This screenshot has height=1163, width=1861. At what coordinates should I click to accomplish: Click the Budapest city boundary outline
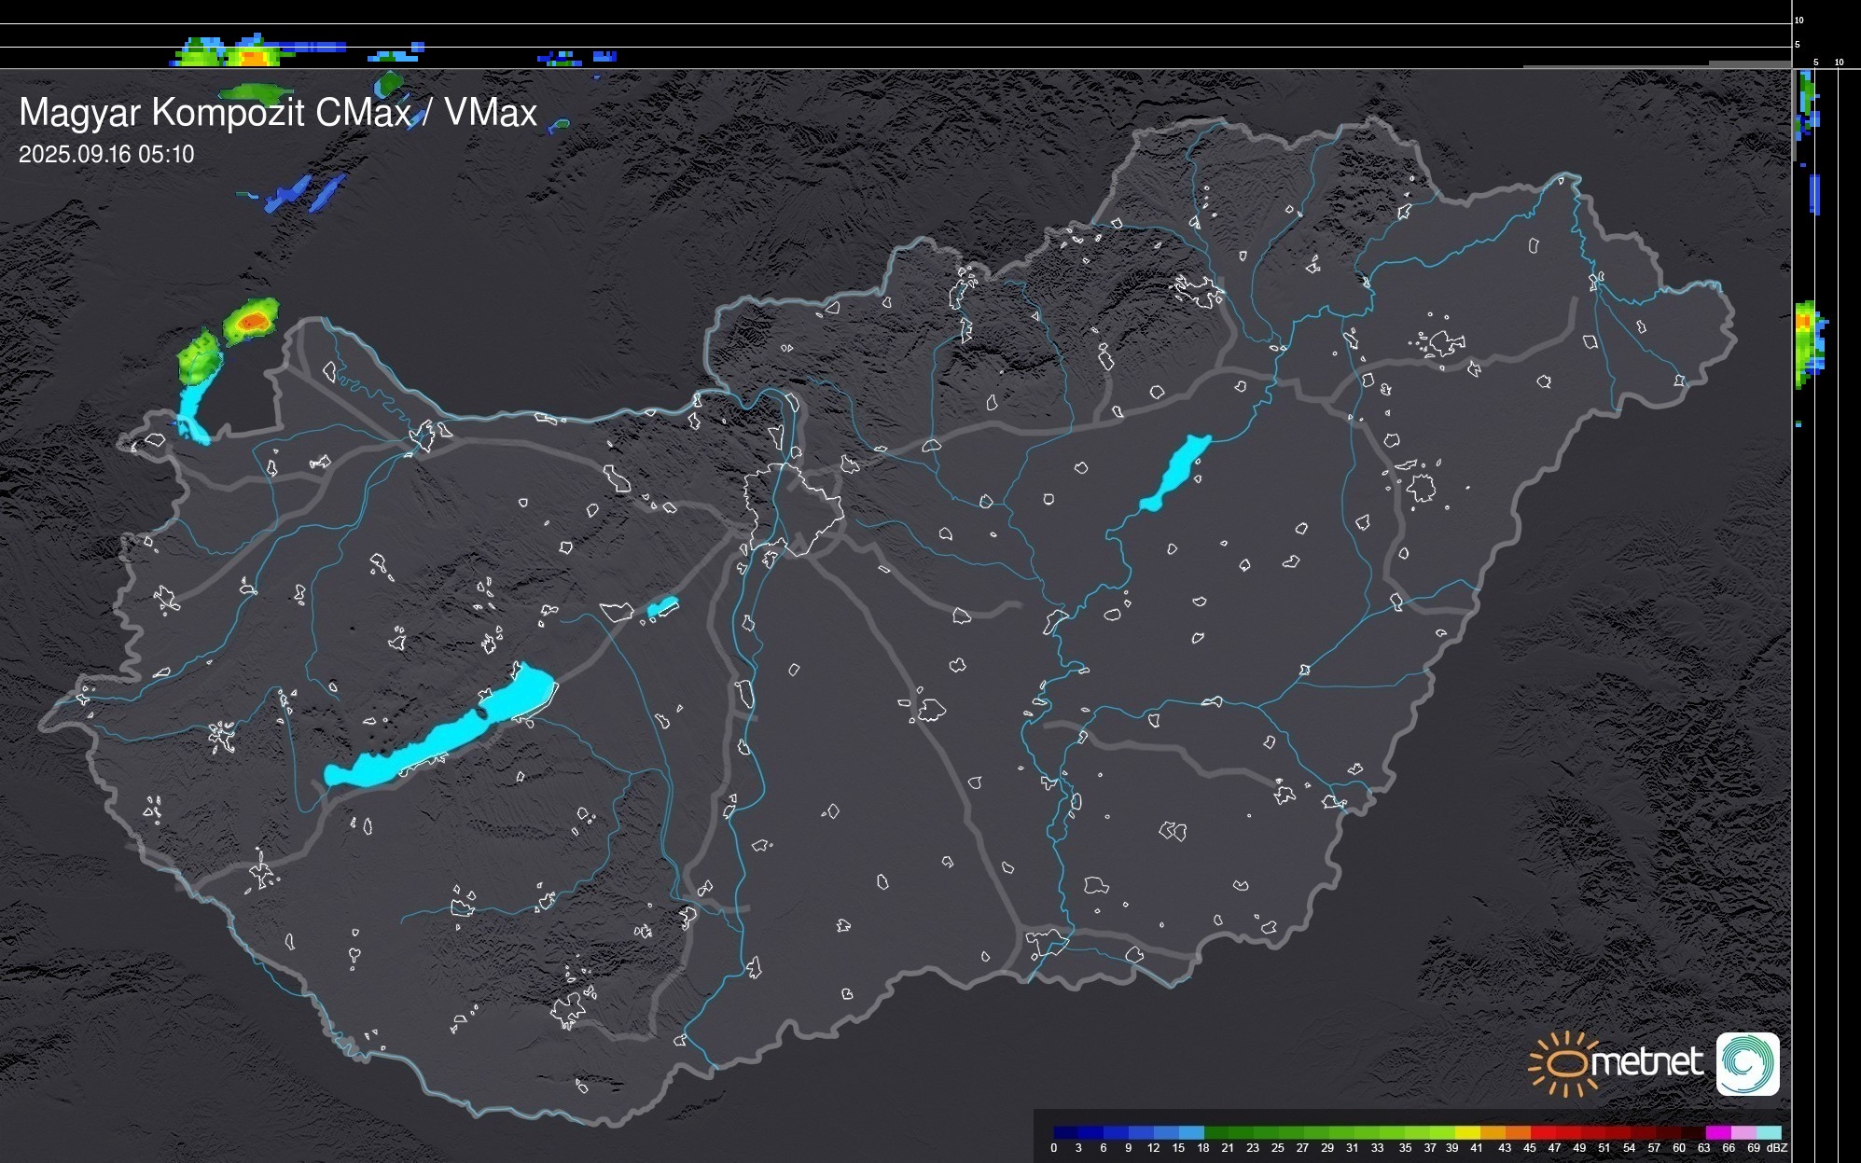point(793,508)
